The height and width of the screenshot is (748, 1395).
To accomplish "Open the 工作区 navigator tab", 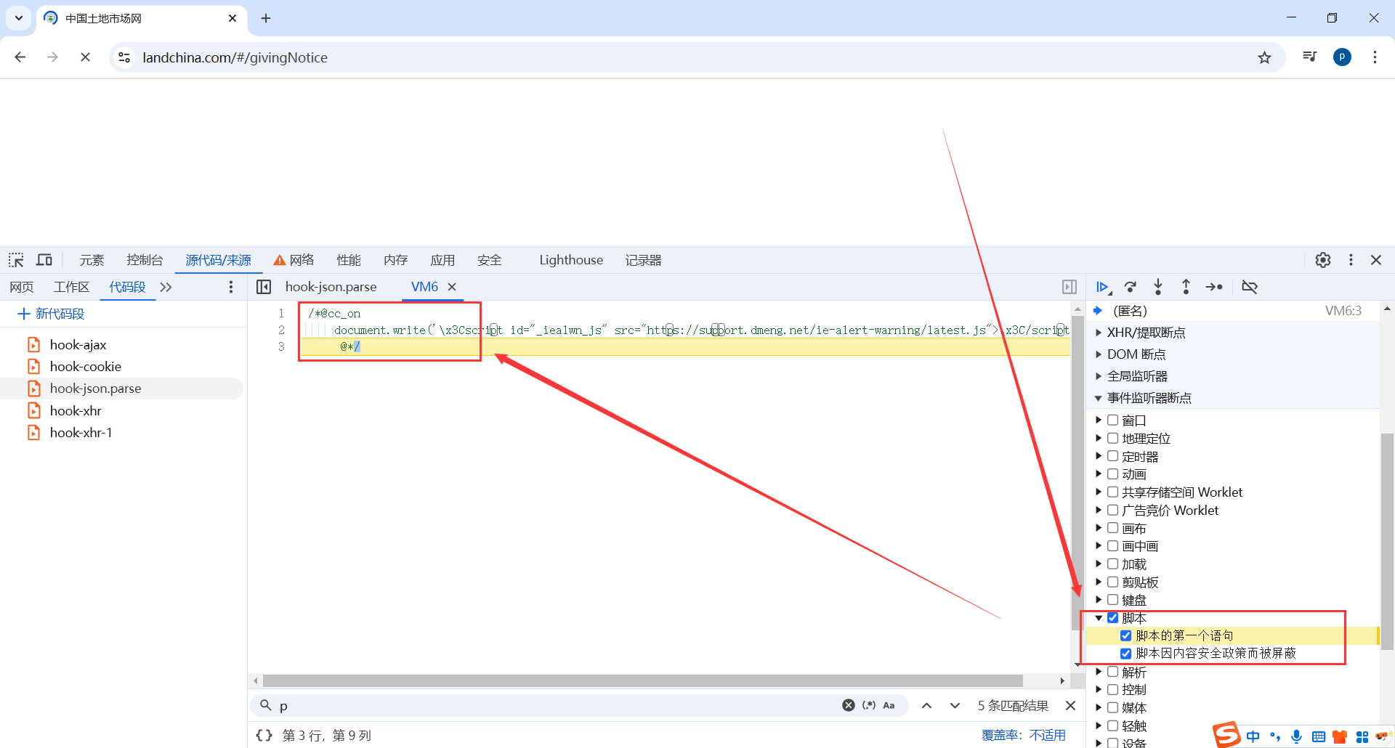I will click(71, 287).
